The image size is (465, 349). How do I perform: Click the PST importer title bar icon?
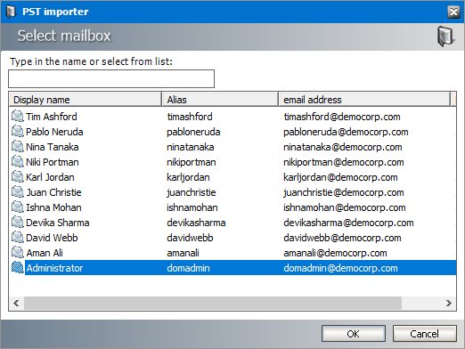coord(11,12)
